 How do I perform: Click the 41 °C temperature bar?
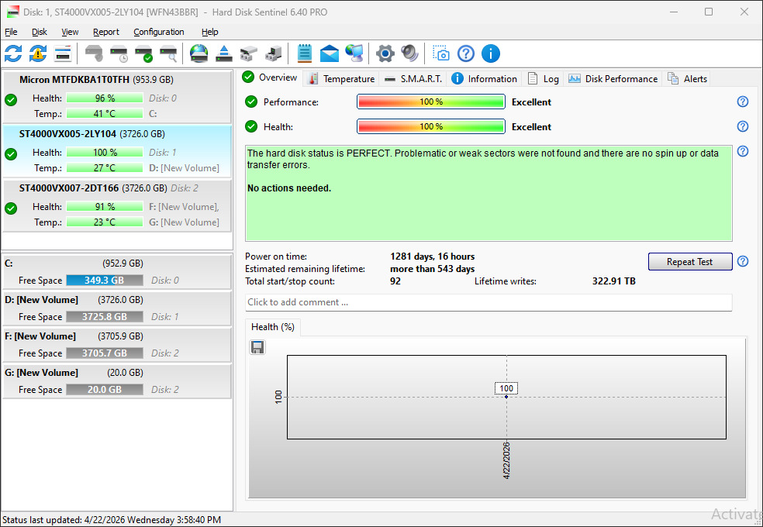pos(105,114)
